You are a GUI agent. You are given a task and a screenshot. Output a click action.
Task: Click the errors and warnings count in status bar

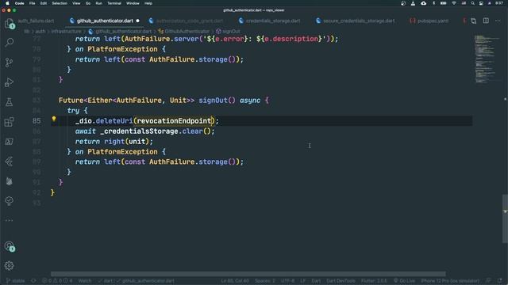pyautogui.click(x=57, y=281)
